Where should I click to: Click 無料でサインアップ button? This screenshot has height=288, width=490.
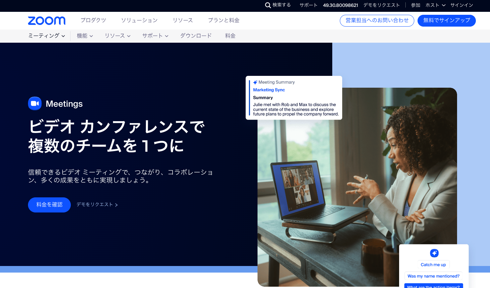(x=446, y=20)
